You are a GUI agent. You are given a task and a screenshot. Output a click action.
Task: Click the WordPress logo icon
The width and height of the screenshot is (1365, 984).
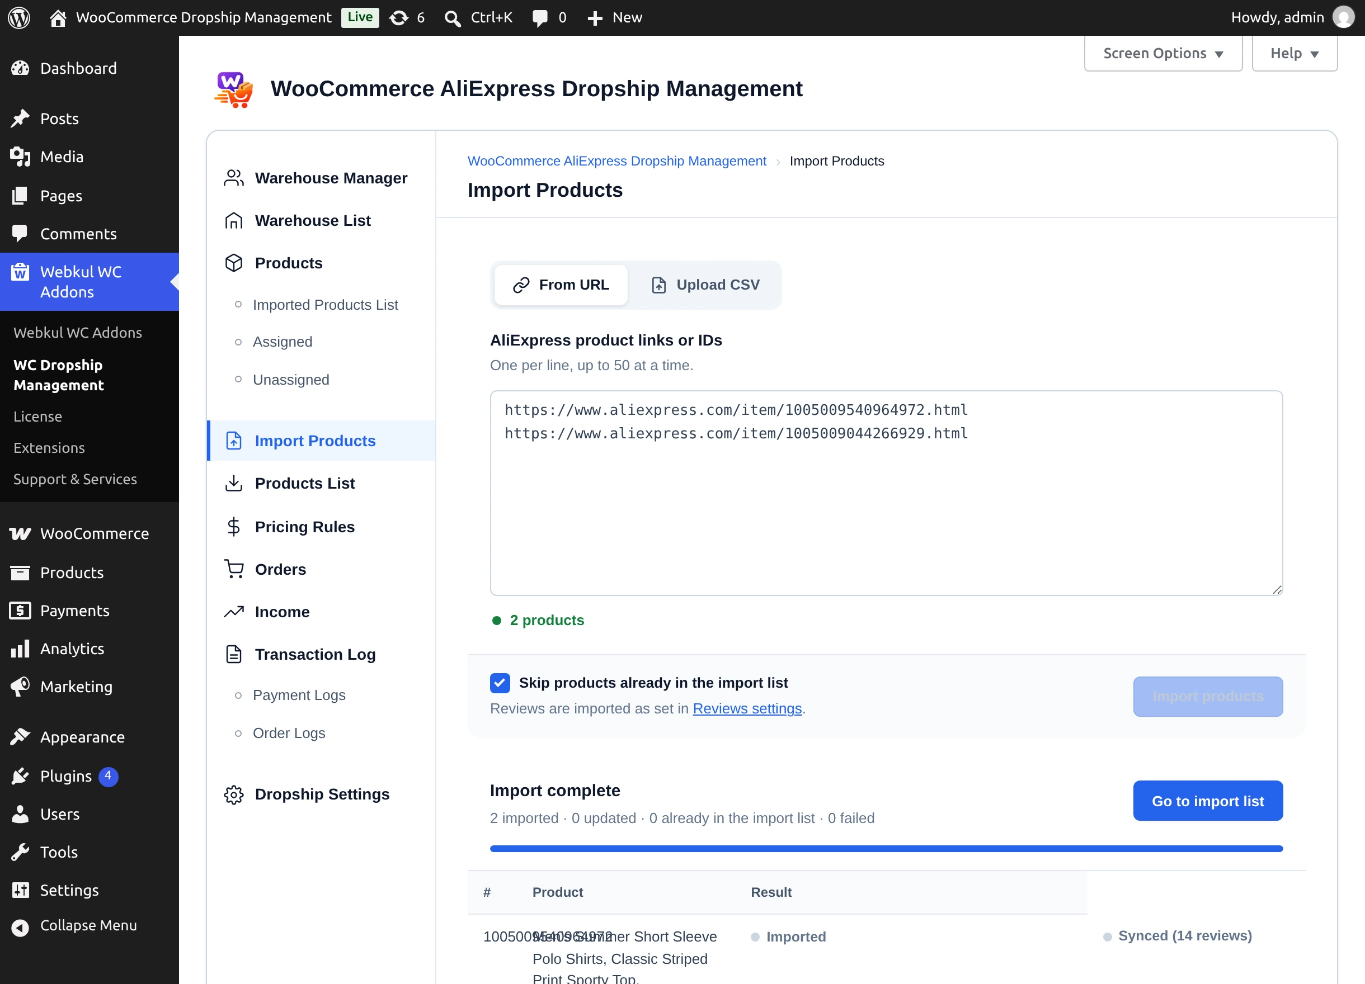pos(19,17)
